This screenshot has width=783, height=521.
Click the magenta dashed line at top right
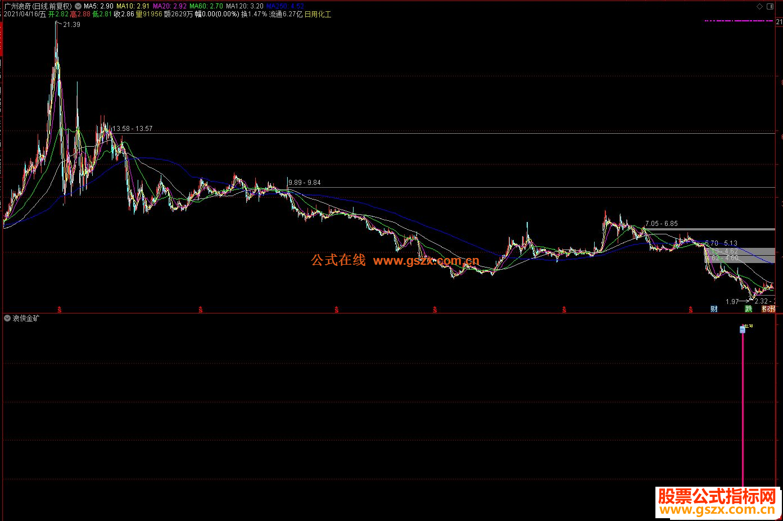738,21
